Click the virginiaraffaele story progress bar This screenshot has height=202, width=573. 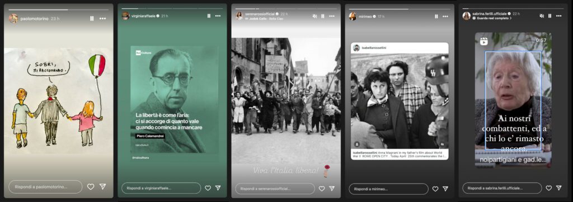[172, 8]
